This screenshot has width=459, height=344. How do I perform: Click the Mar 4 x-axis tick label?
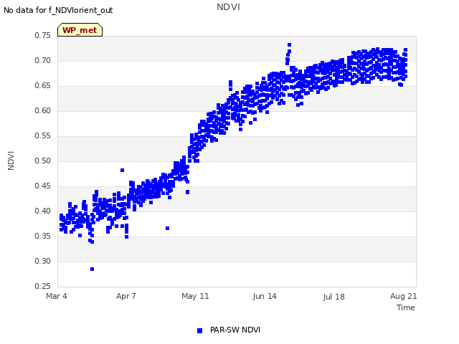click(x=57, y=296)
